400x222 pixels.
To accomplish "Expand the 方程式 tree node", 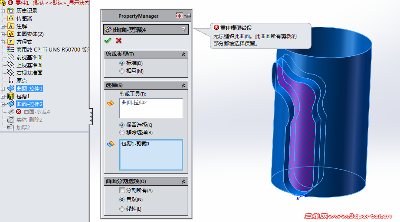I will click(3, 42).
